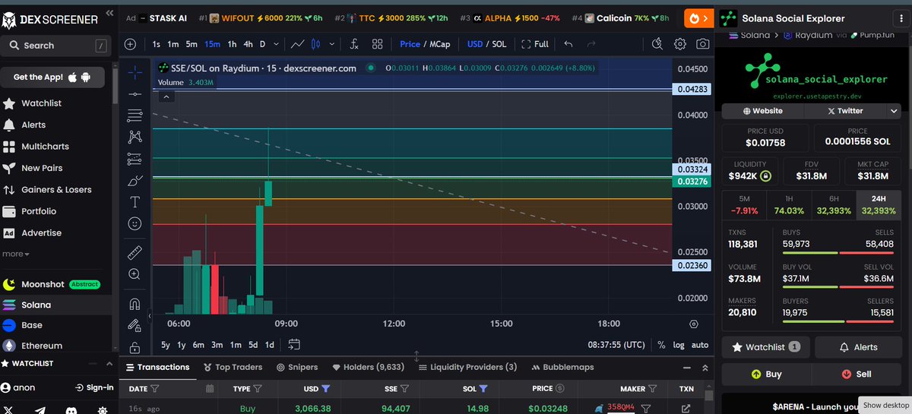Toggle auto scale on chart
The image size is (912, 414).
pyautogui.click(x=700, y=345)
